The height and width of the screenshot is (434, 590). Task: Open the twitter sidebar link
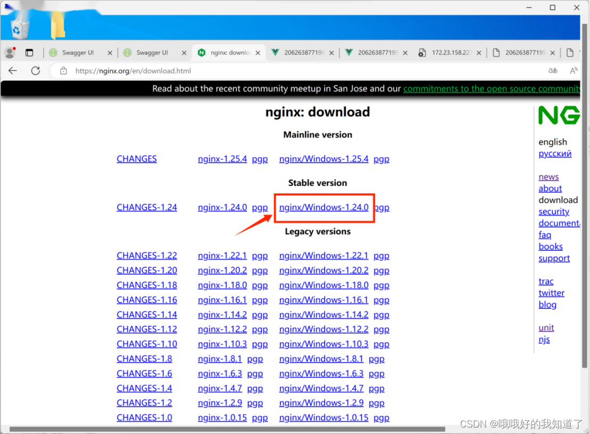pyautogui.click(x=551, y=293)
